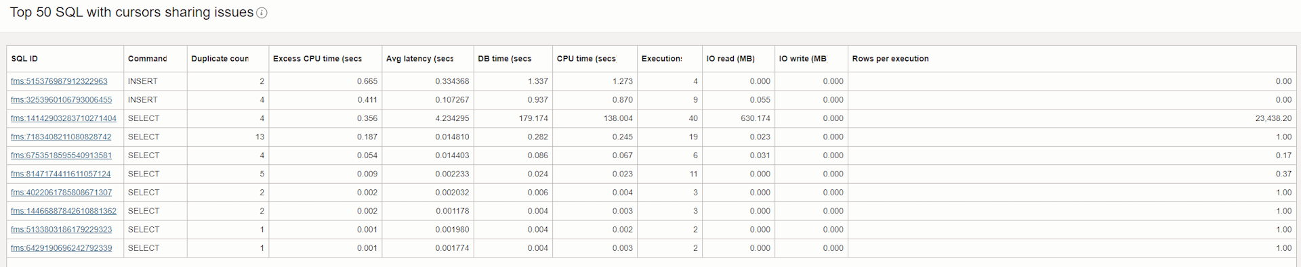The width and height of the screenshot is (1301, 267).
Task: Open SQL ID fms:8147174411611057124
Action: point(61,174)
